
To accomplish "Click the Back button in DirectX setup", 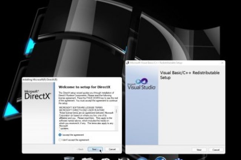I will (x=80, y=149).
